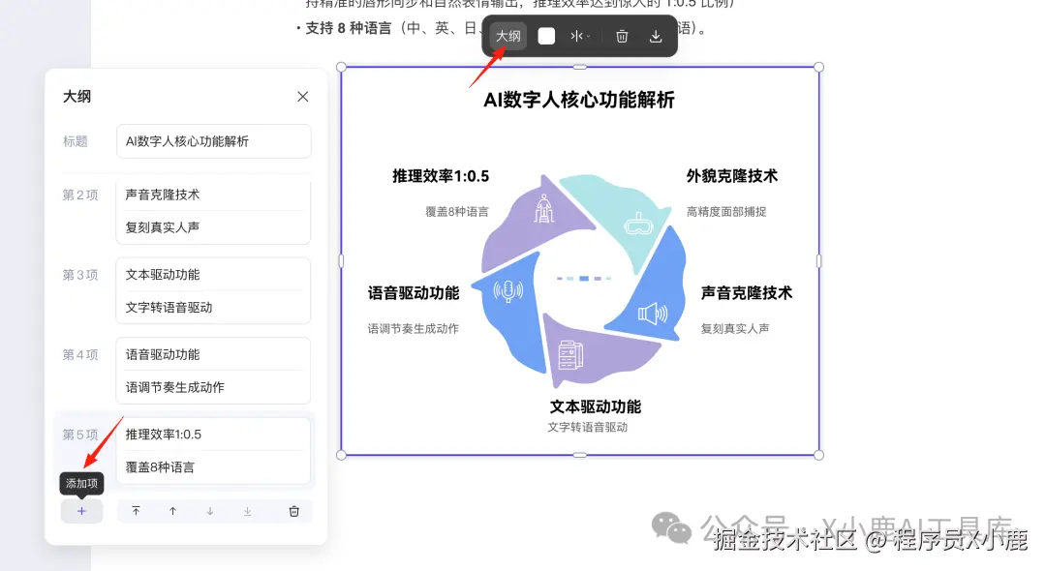Move the selected outline item up
Viewport: 1046px width, 571px height.
pos(171,510)
